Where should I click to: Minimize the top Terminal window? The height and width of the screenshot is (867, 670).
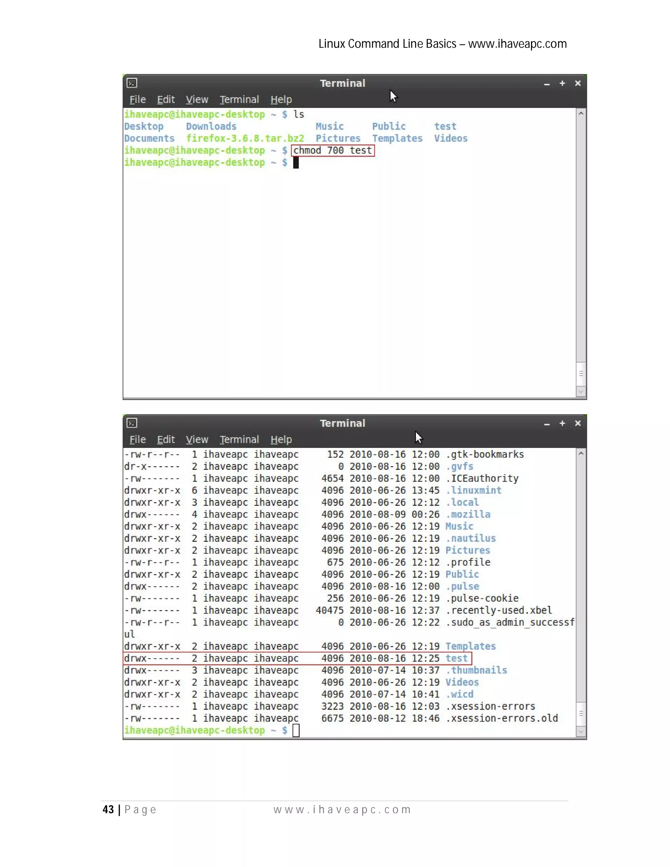pyautogui.click(x=547, y=84)
